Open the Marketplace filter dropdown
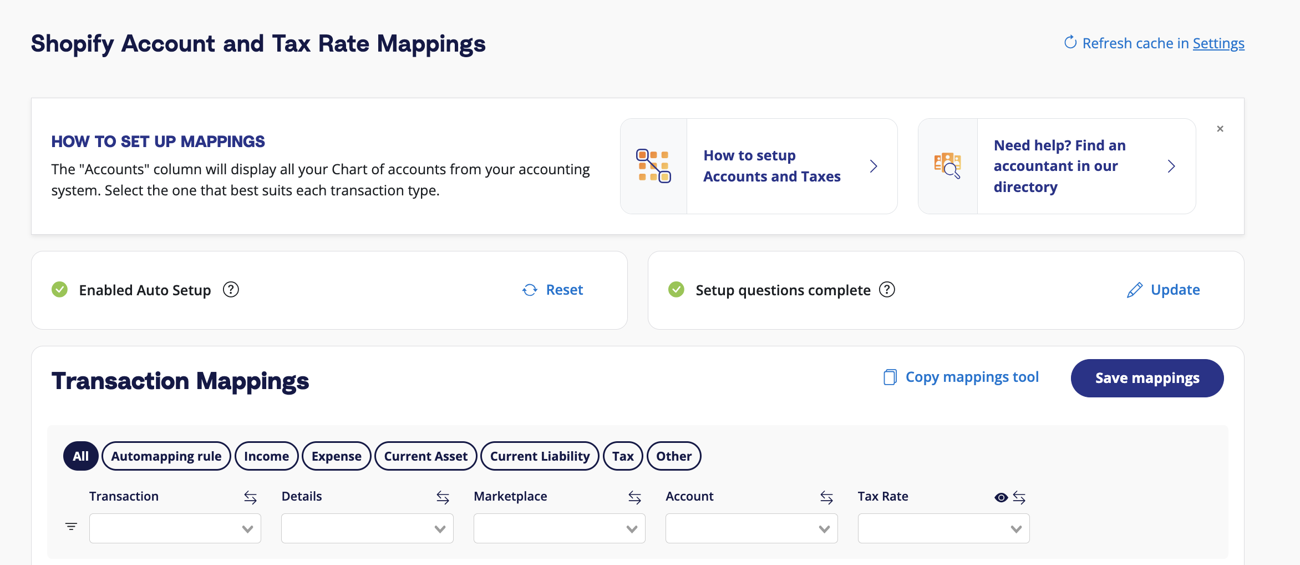1300x565 pixels. pyautogui.click(x=560, y=528)
